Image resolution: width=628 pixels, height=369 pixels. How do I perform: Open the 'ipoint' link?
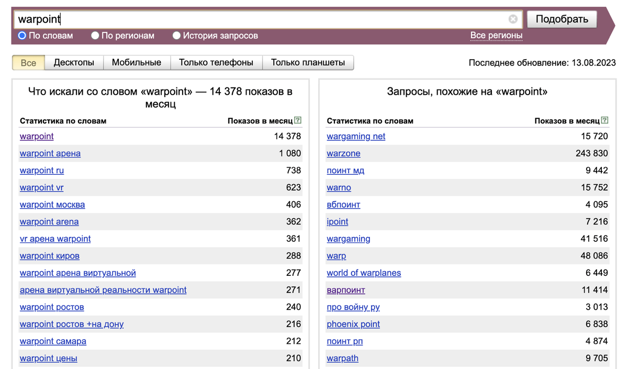click(x=338, y=222)
